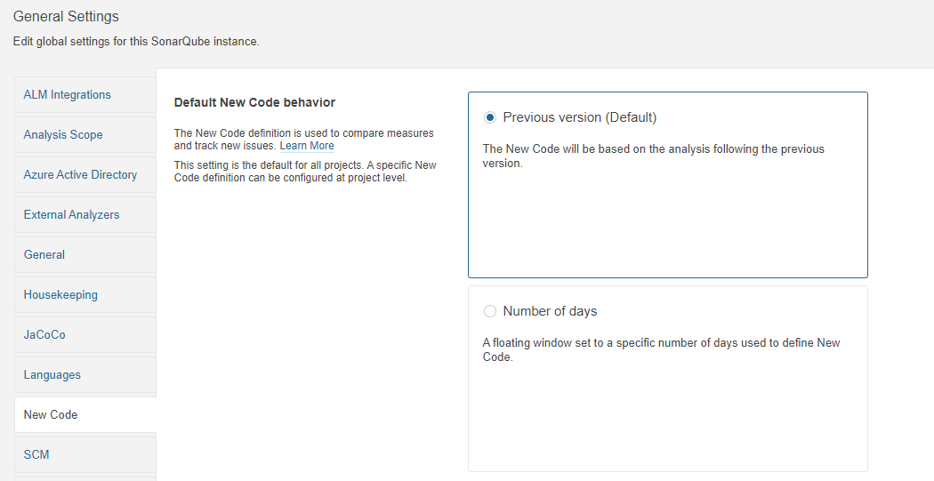
Task: Open the Languages settings category
Action: click(x=52, y=375)
